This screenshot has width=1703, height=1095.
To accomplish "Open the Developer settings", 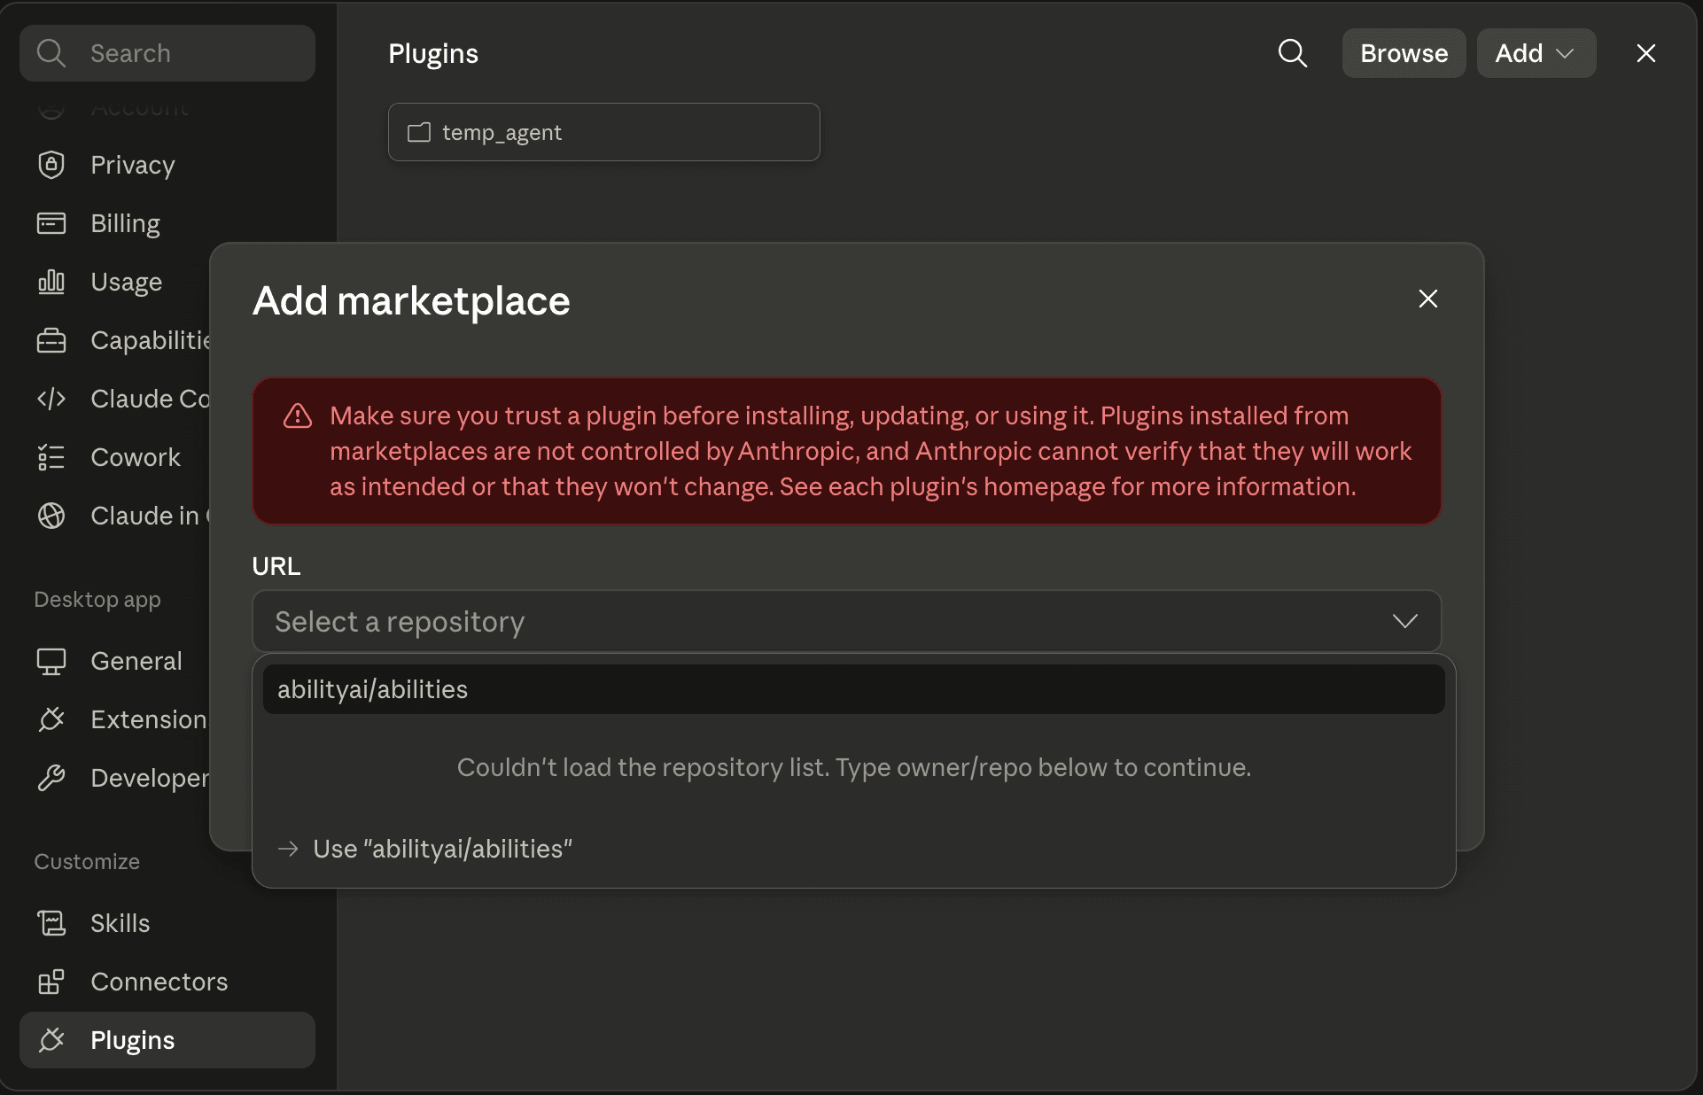I will [115, 778].
